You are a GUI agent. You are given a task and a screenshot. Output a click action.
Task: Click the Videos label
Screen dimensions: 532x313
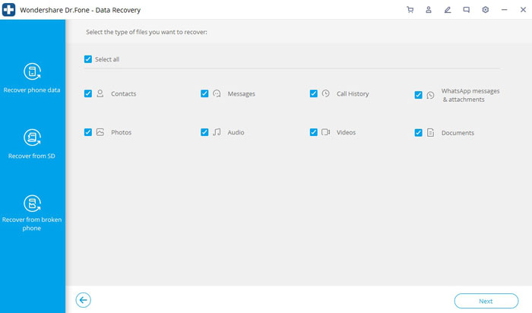click(346, 133)
